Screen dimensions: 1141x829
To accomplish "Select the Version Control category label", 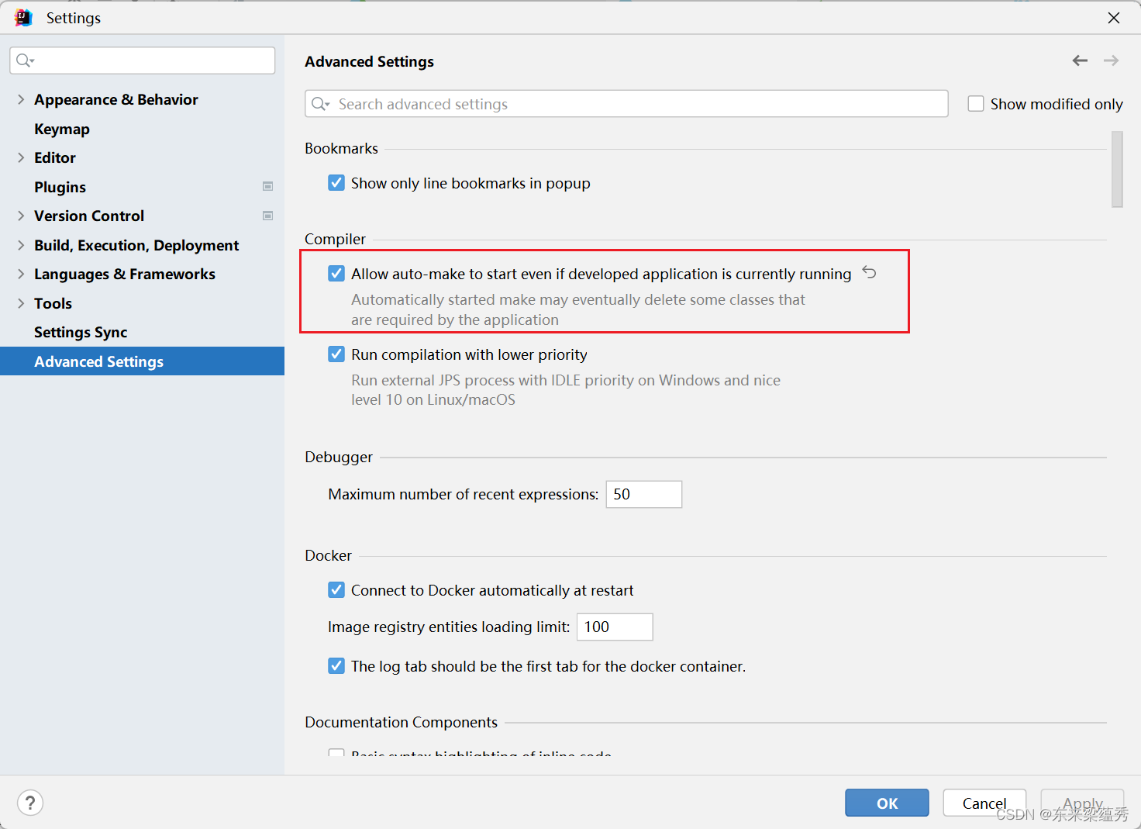I will click(89, 216).
